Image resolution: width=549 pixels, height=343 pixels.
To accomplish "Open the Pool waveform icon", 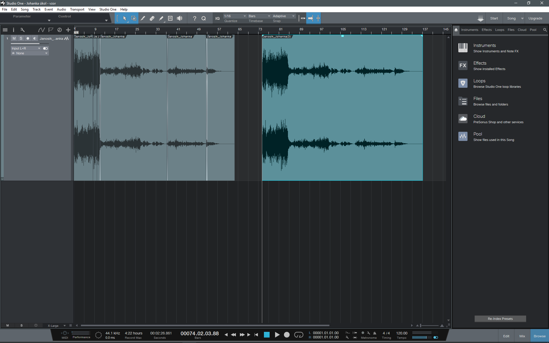I will point(463,136).
